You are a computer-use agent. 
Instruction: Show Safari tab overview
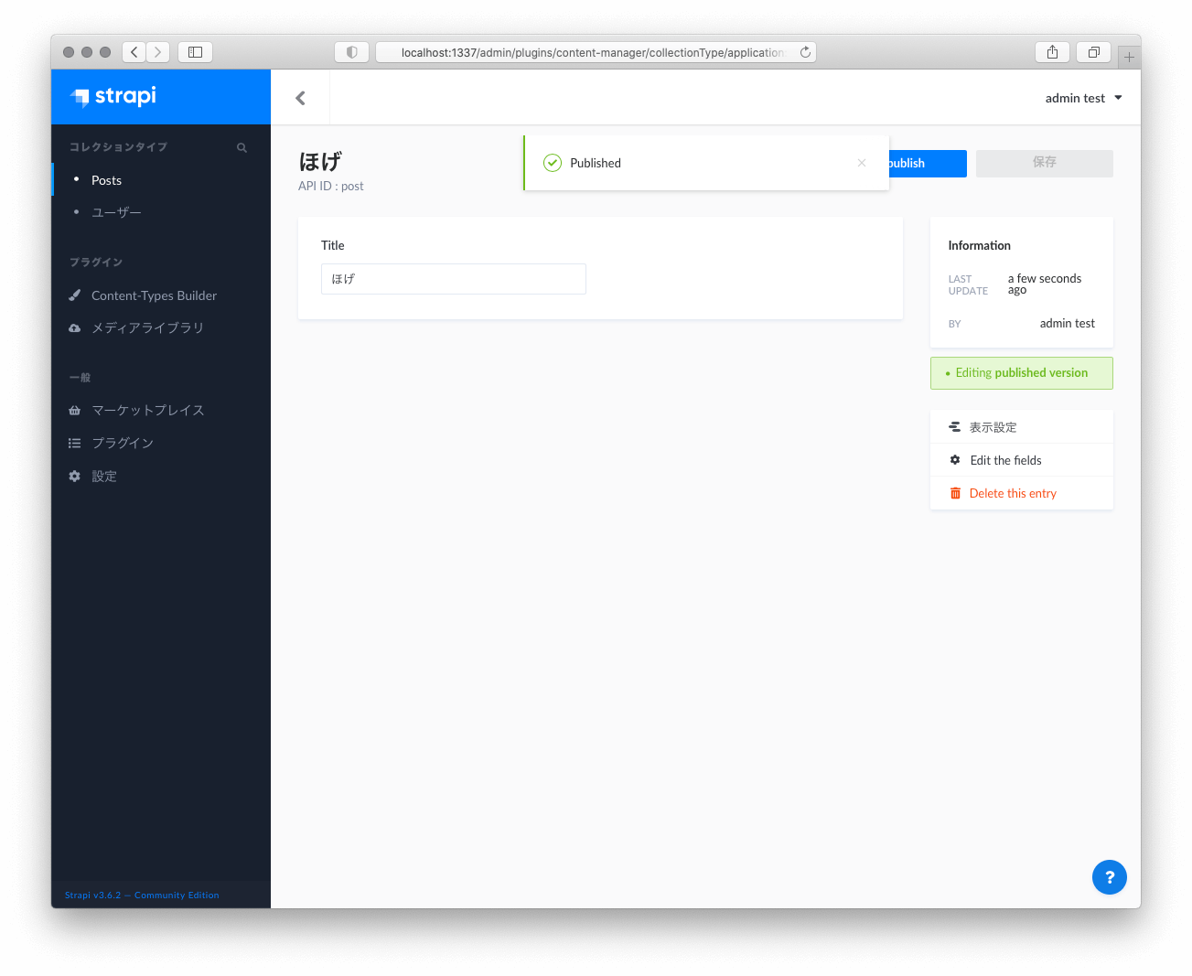pos(1093,52)
